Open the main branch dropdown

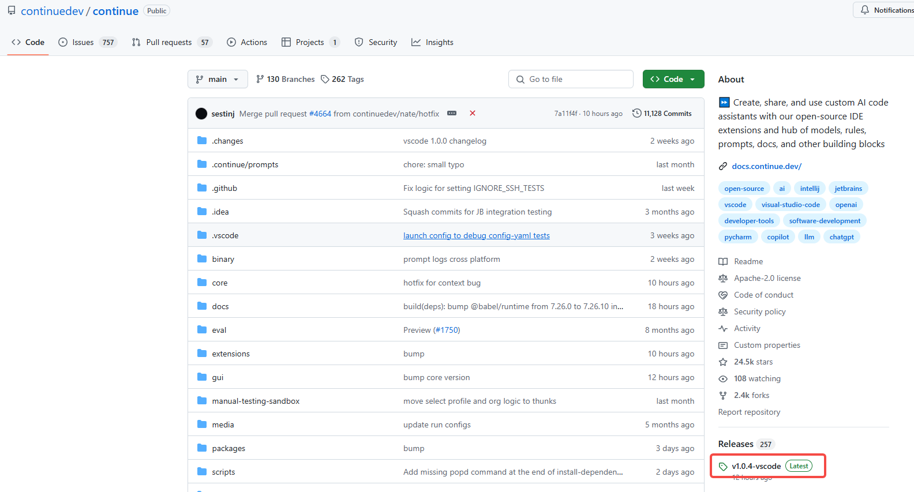[x=218, y=79]
